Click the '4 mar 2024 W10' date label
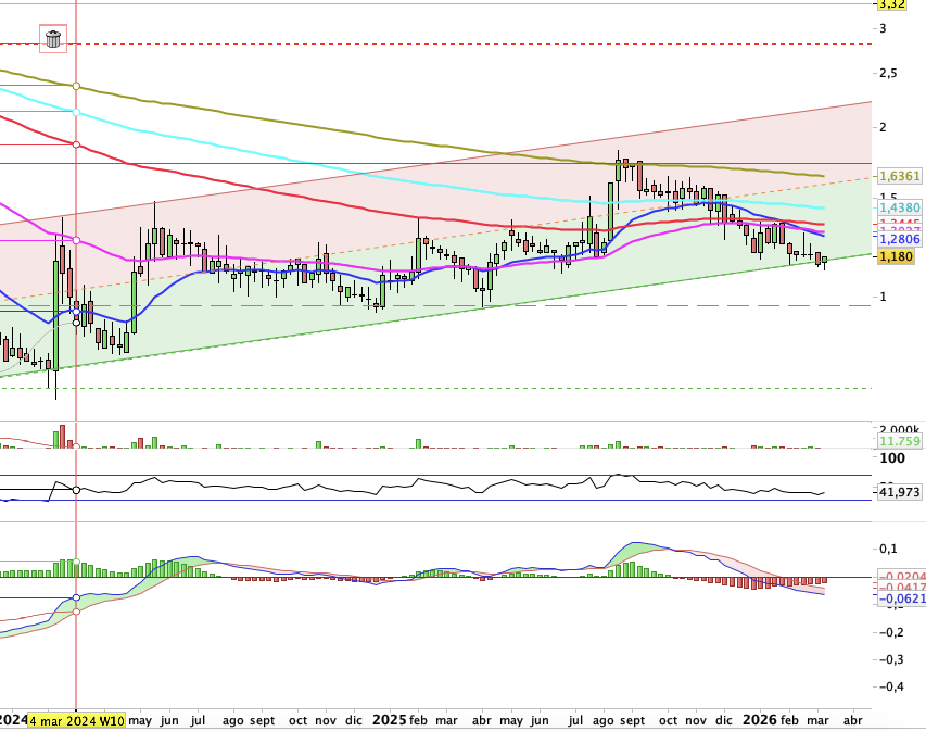The height and width of the screenshot is (731, 926). (77, 721)
